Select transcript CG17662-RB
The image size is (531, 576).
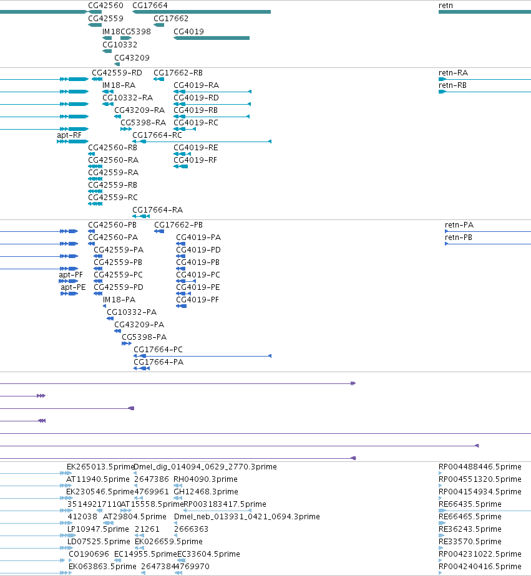pyautogui.click(x=178, y=73)
